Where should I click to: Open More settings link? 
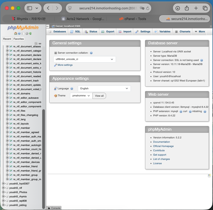(x=65, y=65)
